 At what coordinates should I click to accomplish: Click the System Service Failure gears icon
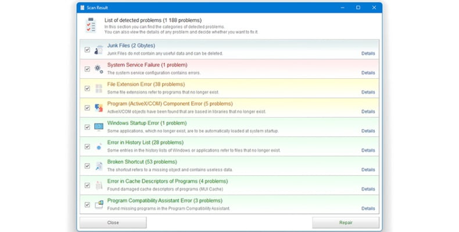tap(99, 68)
